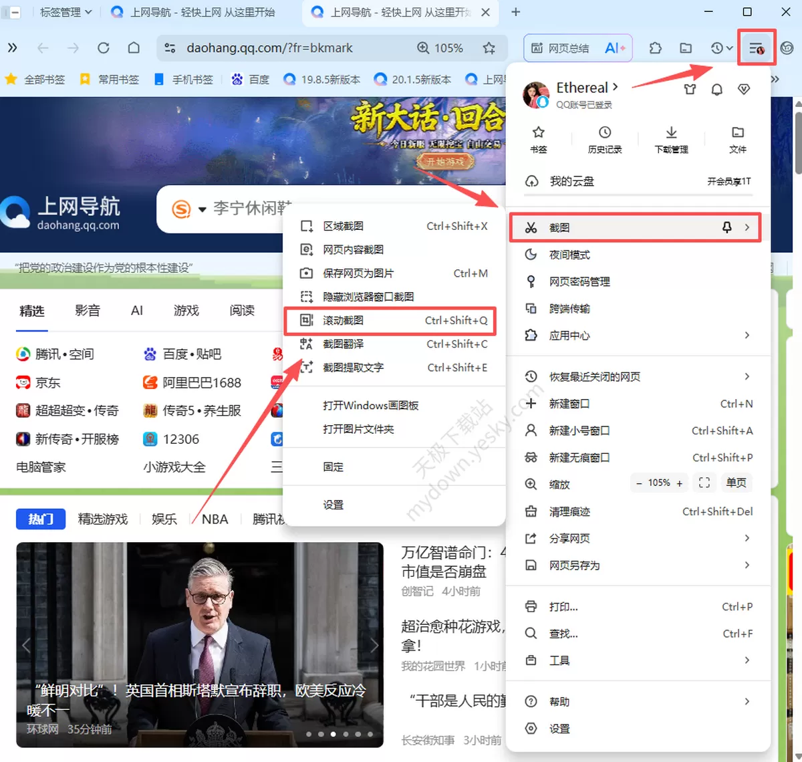802x762 pixels.
Task: Click the circular icon at toolbar far right
Action: 787,48
